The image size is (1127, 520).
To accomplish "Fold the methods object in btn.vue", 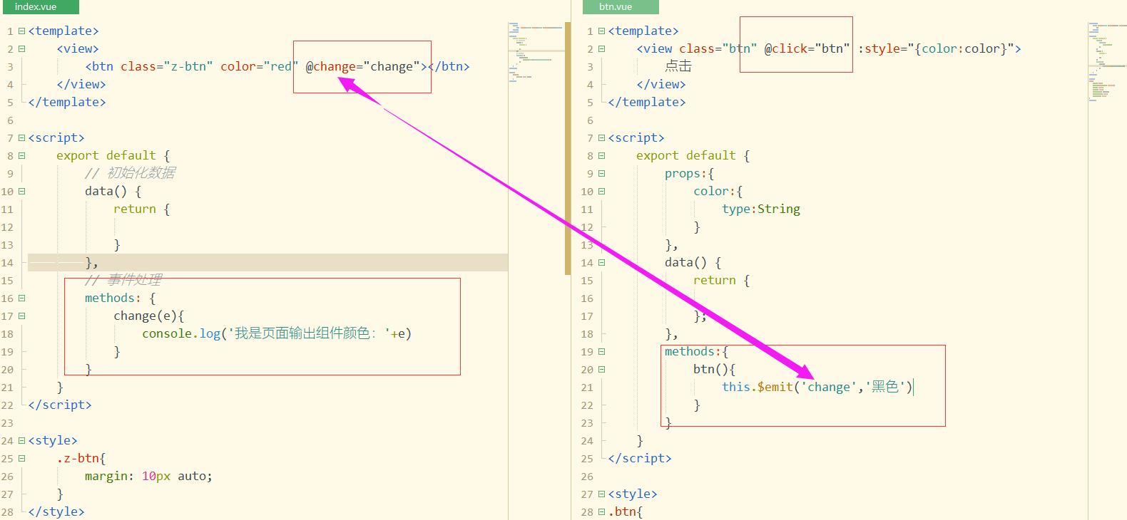I will pyautogui.click(x=601, y=352).
